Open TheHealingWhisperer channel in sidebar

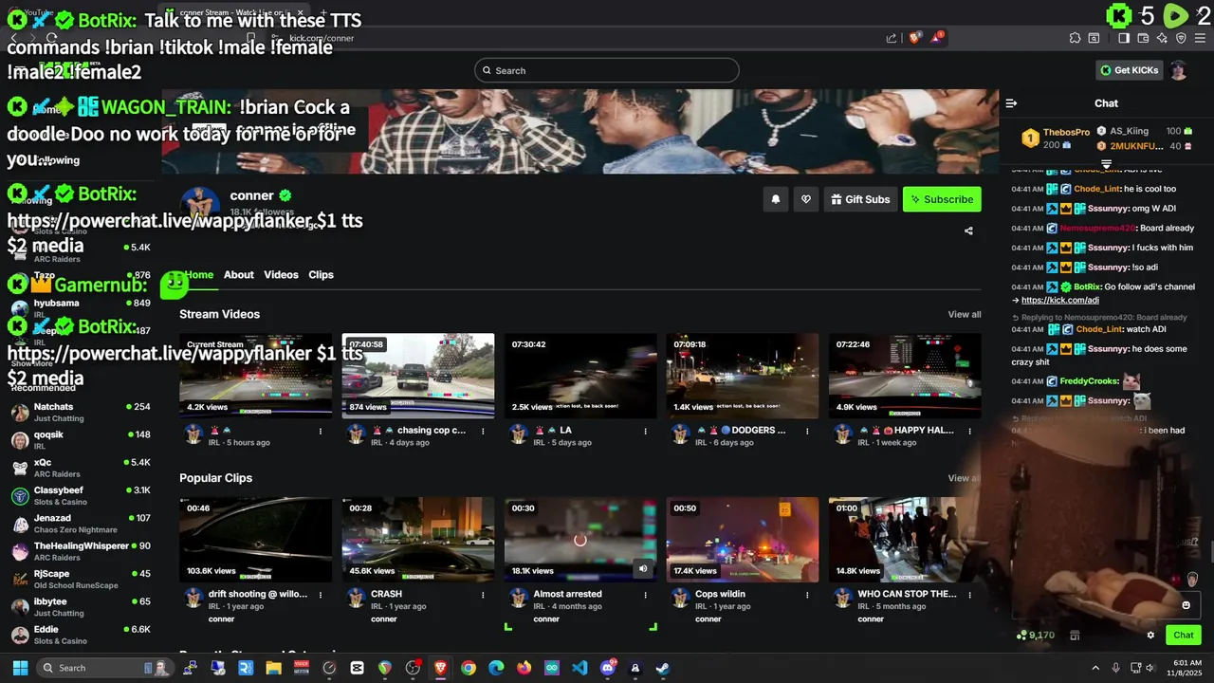click(81, 551)
